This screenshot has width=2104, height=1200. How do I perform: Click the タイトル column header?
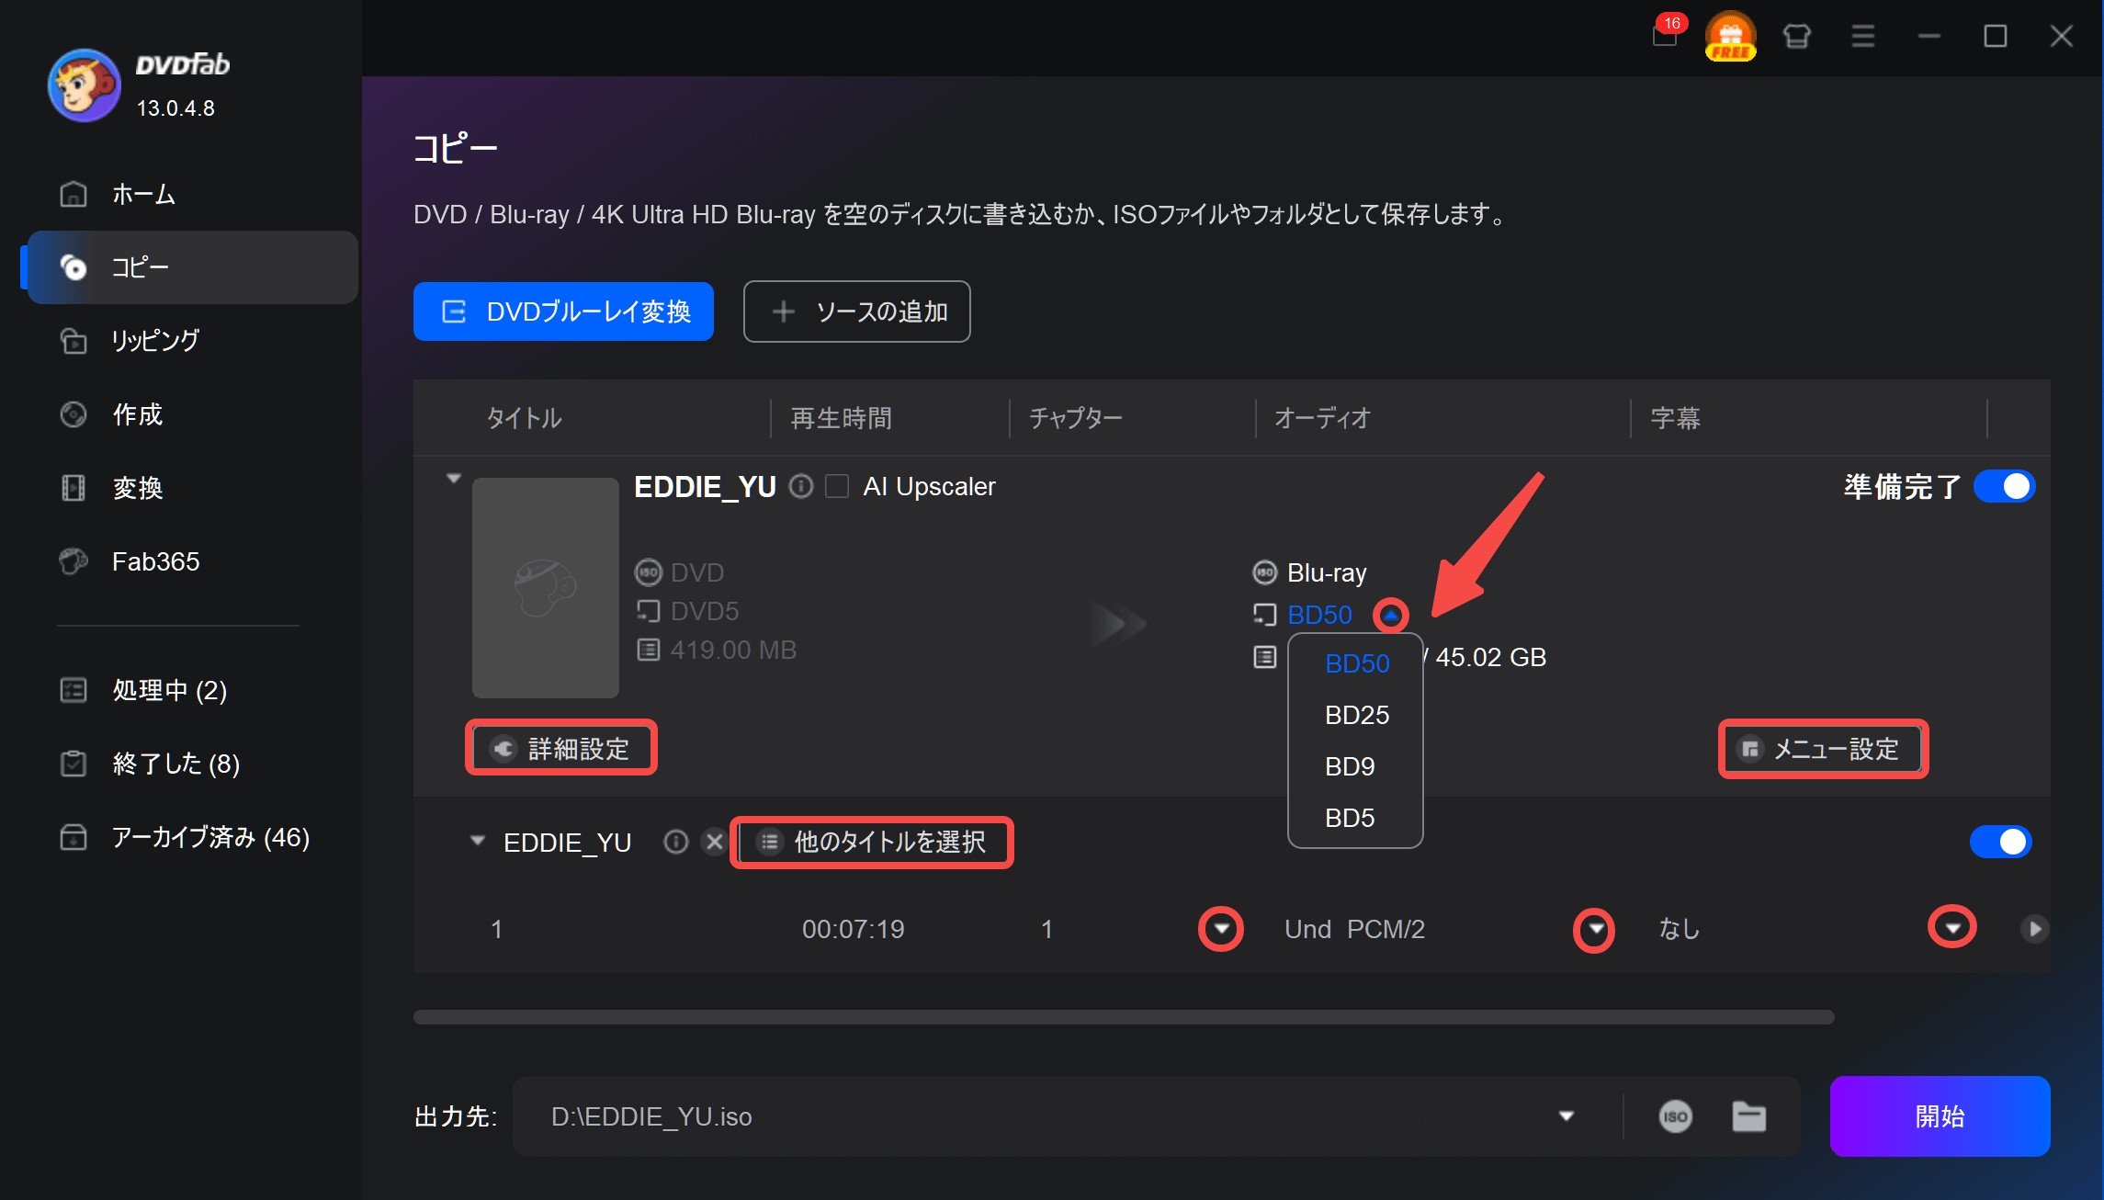524,418
